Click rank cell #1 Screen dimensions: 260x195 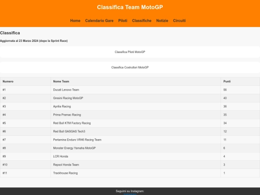click(x=26, y=90)
